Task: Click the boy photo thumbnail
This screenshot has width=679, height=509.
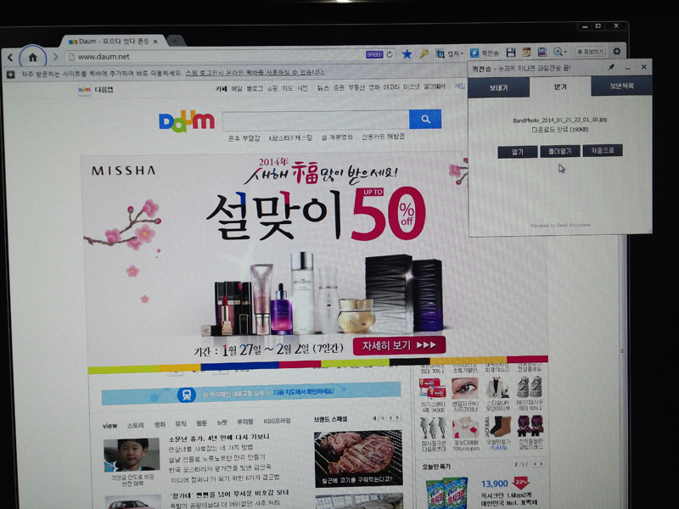Action: [132, 455]
